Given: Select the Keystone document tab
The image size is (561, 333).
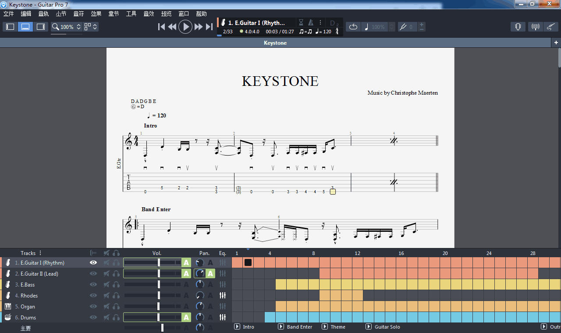Looking at the screenshot, I should (x=275, y=43).
